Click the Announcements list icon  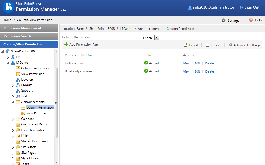click(x=18, y=102)
